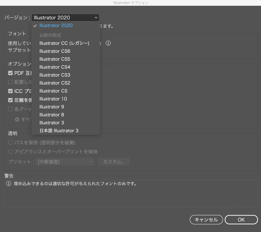The width and height of the screenshot is (261, 232).
Task: Select Illustrator 10 format
Action: 53,99
